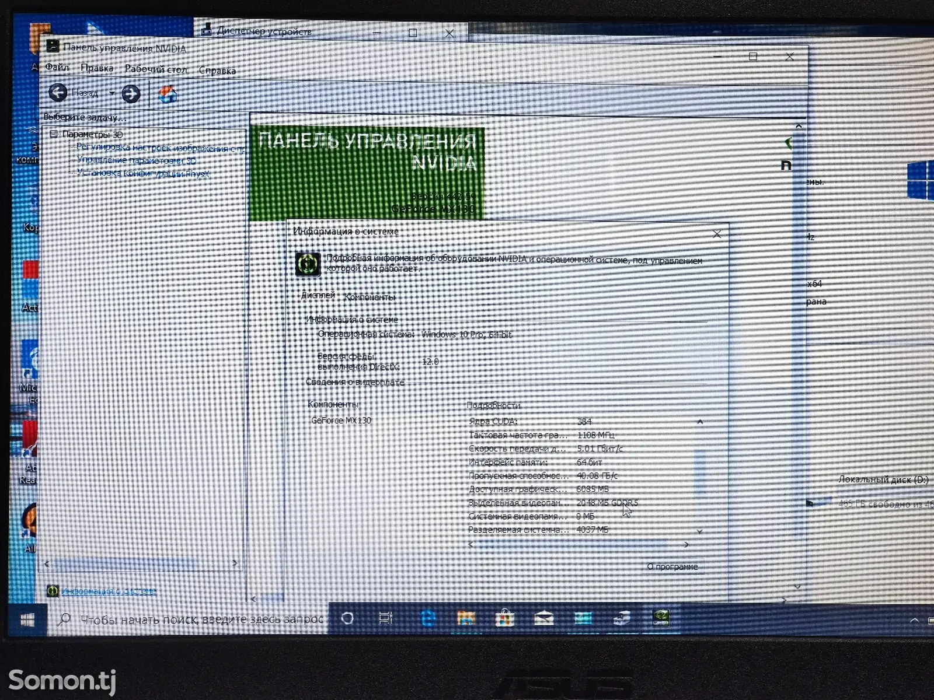Click Device Manager icon on taskbar
The height and width of the screenshot is (700, 934).
pos(622,618)
